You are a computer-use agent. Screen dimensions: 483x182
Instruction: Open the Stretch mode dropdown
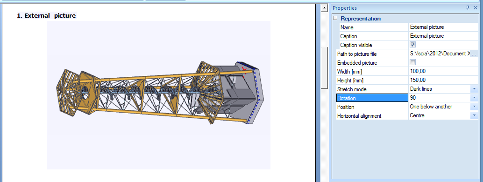pyautogui.click(x=474, y=89)
